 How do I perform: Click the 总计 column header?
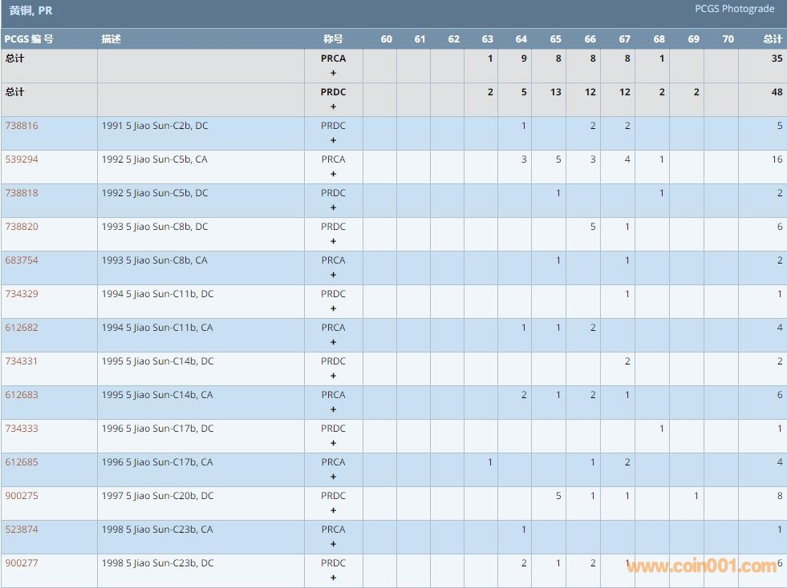[x=772, y=39]
